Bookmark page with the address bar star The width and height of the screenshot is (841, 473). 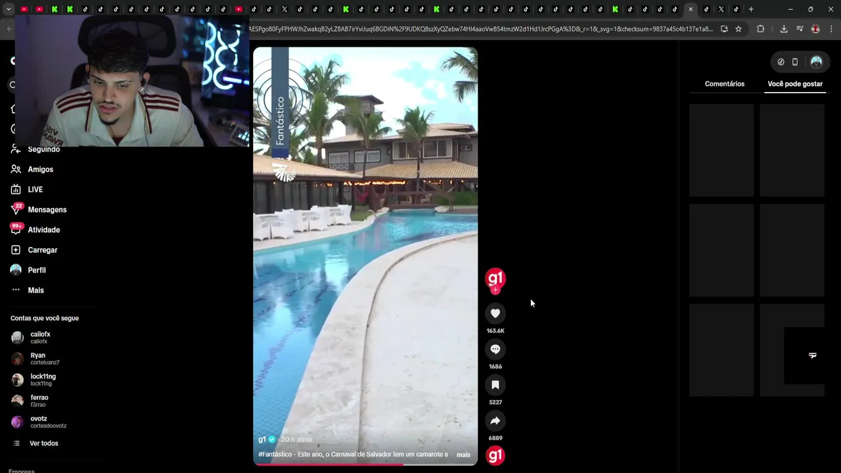coord(739,29)
